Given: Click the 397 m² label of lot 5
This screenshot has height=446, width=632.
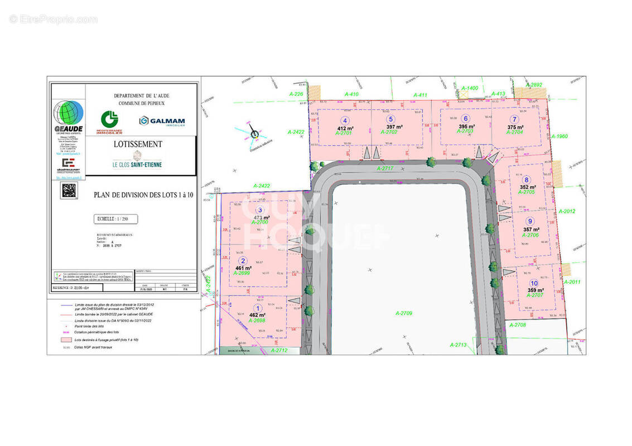Looking at the screenshot, I should tap(394, 127).
